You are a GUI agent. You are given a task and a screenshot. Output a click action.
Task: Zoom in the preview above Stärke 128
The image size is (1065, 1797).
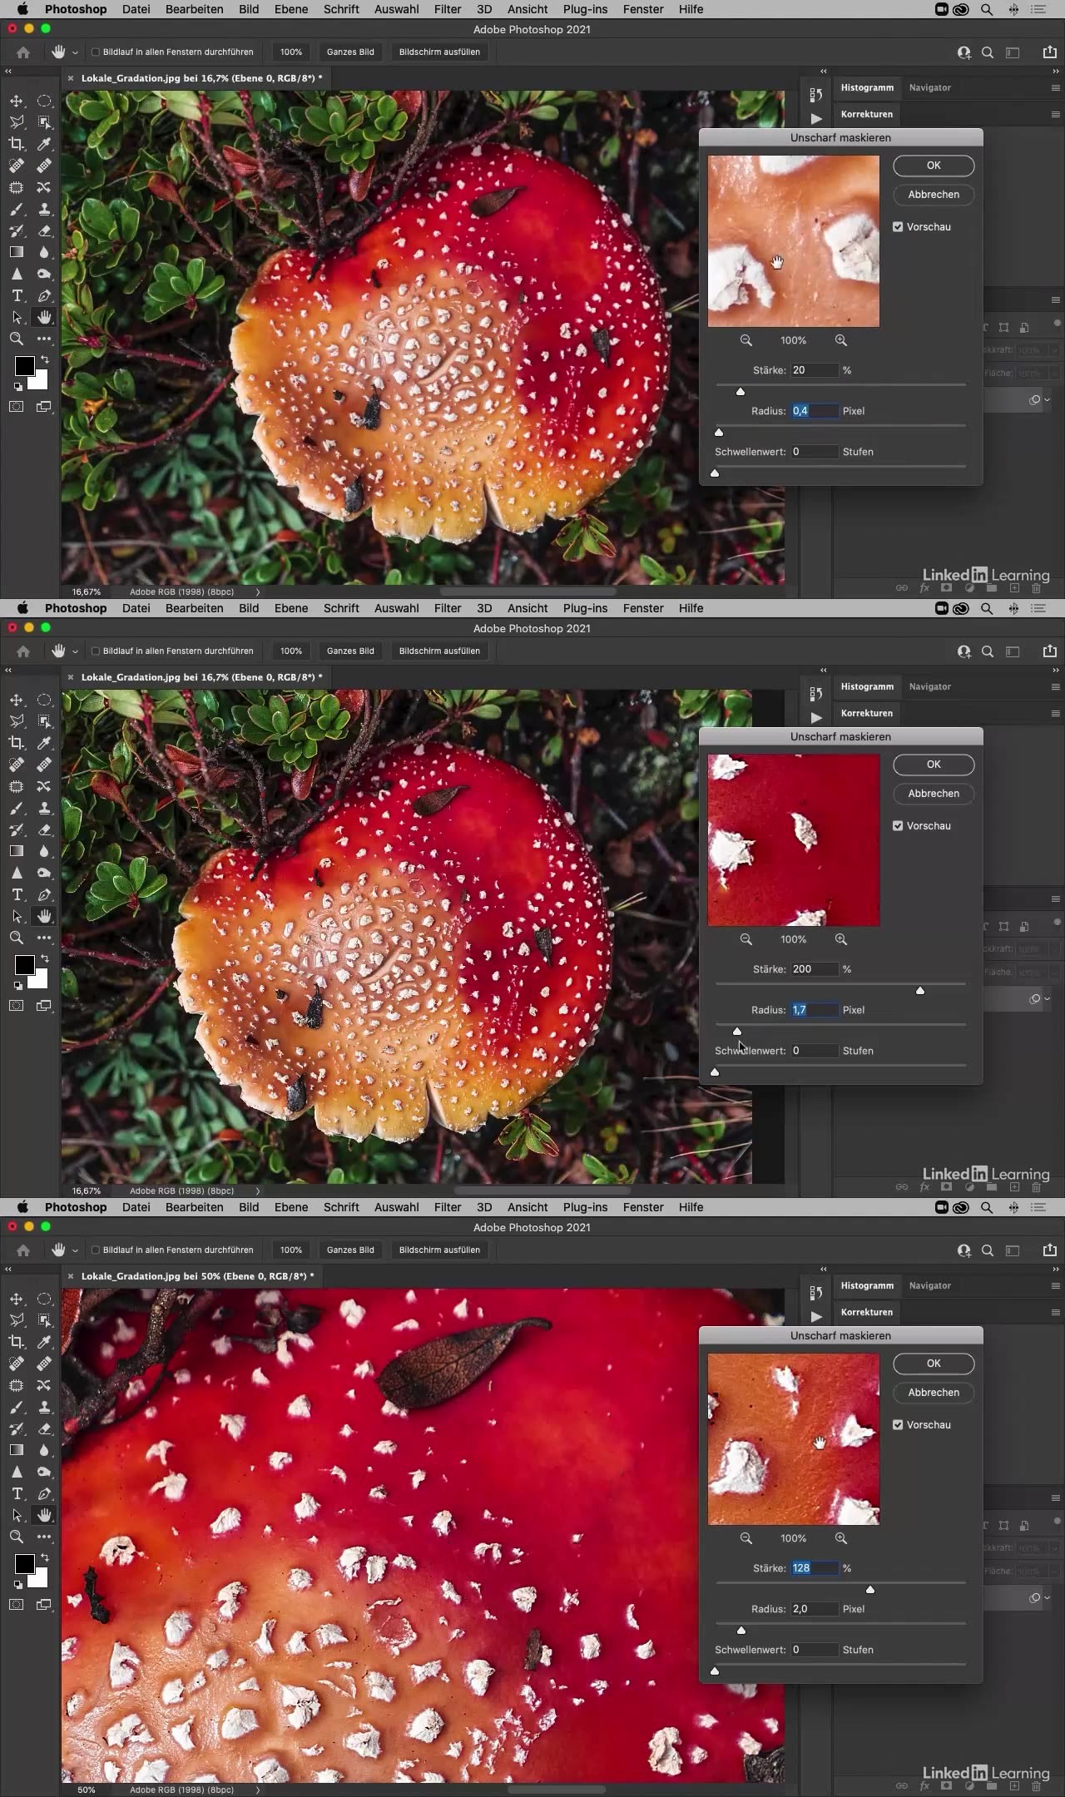[841, 1538]
